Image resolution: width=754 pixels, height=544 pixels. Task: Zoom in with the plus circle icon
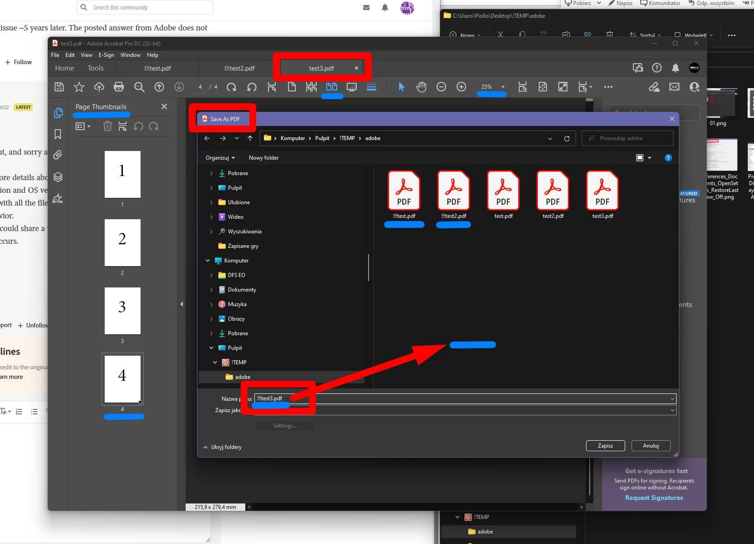click(x=461, y=87)
